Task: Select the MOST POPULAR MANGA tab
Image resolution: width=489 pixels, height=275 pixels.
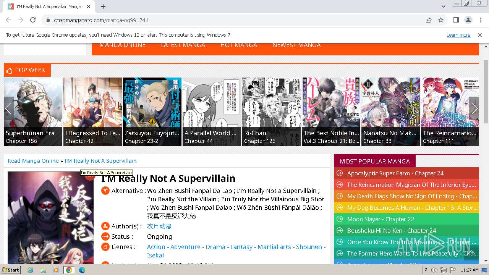Action: click(375, 161)
